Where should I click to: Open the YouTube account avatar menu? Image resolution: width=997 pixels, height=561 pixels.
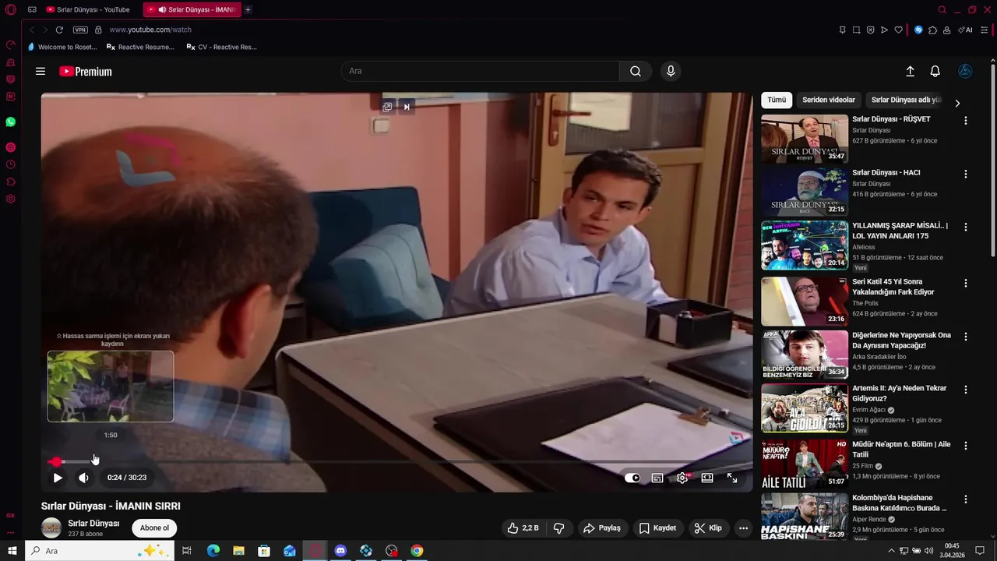click(x=965, y=71)
